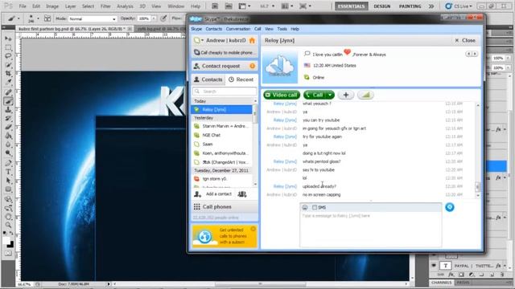Click Skype send message round button
The height and width of the screenshot is (289, 515).
click(x=450, y=207)
